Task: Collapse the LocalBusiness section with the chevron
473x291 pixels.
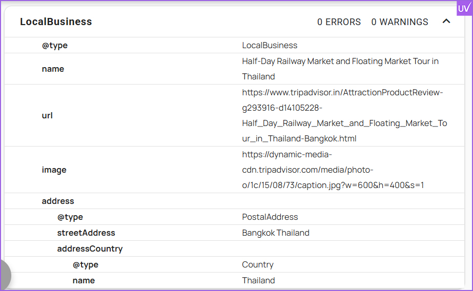Action: pos(446,22)
